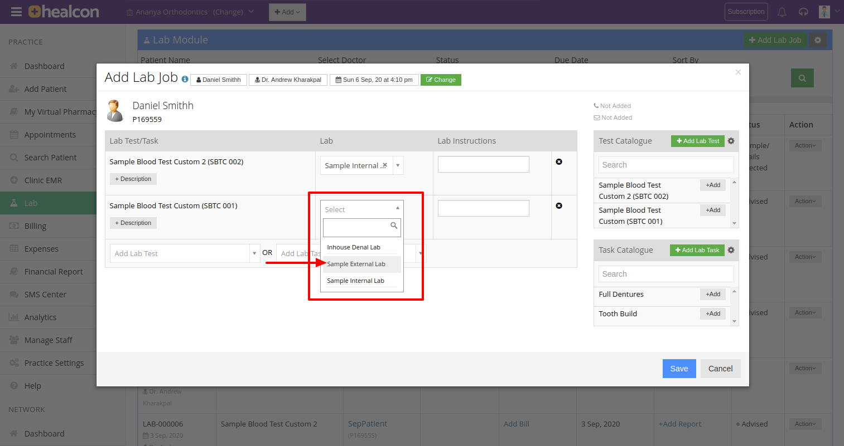Click the Test Catalogue search field
The image size is (844, 446).
(666, 165)
